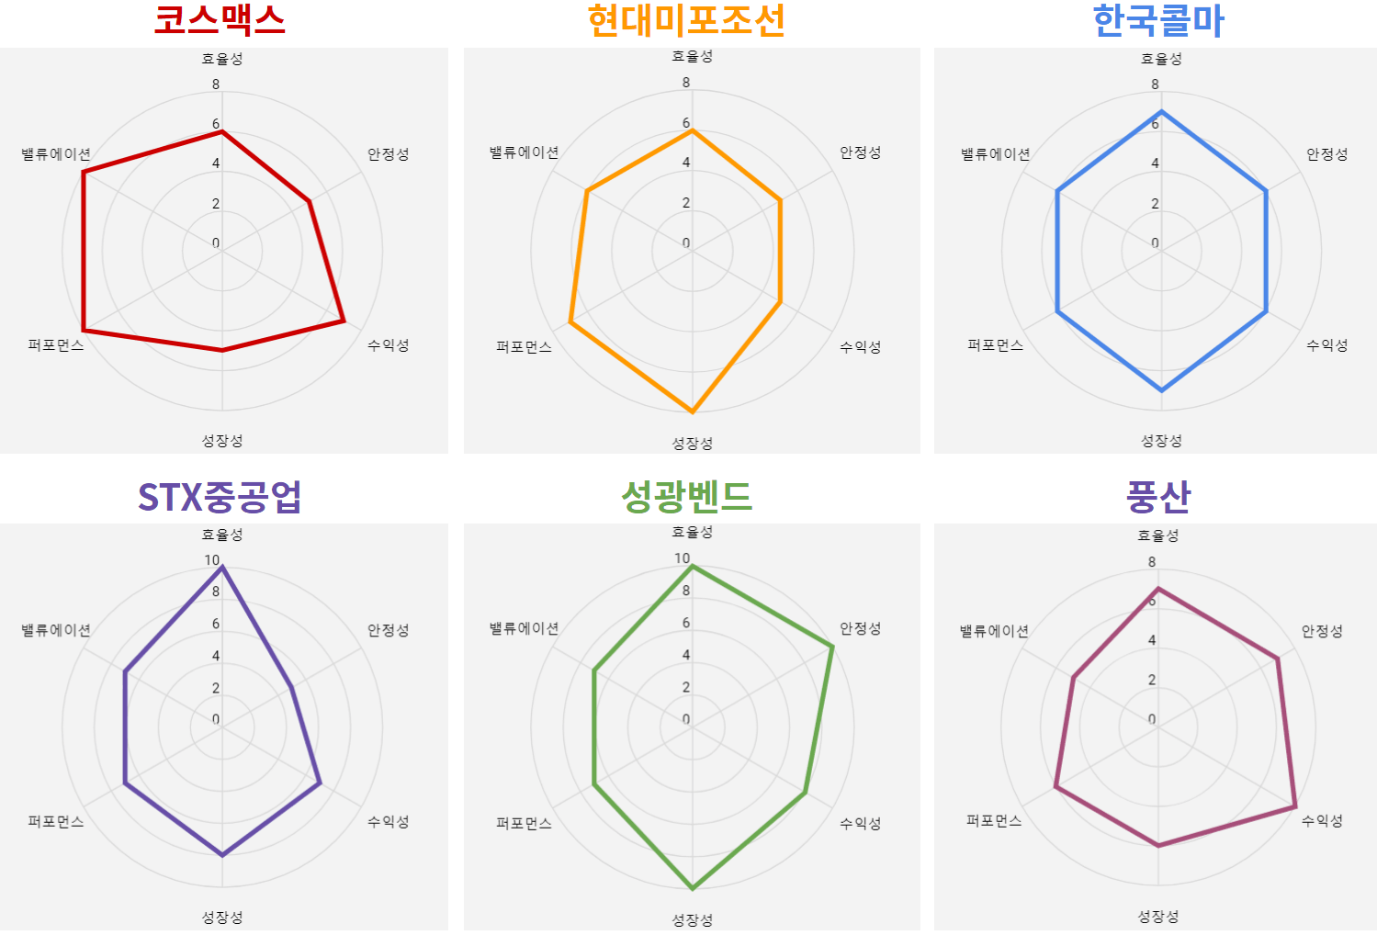This screenshot has height=935, width=1377.
Task: Select the red 코스맥스 radar chart
Action: coord(223,250)
